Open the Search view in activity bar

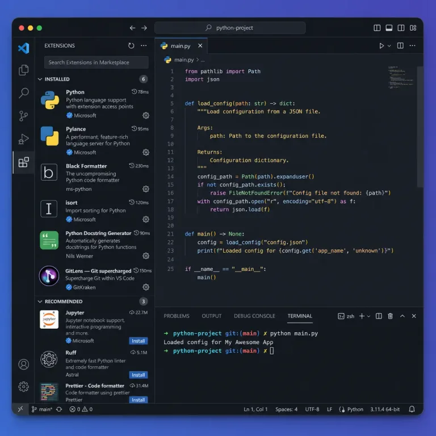click(24, 93)
